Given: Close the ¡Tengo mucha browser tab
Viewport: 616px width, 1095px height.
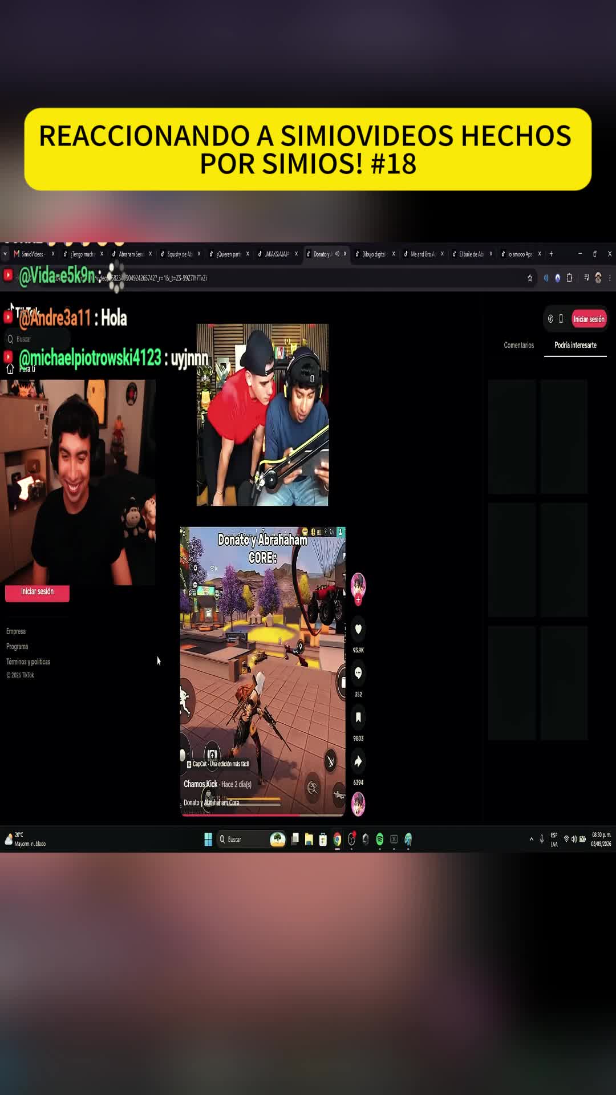Looking at the screenshot, I should [x=102, y=254].
